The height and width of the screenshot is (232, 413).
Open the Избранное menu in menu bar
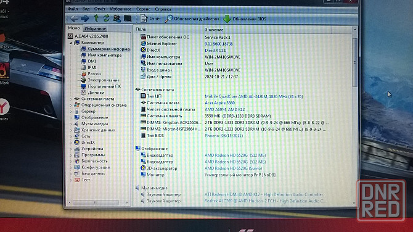click(121, 9)
